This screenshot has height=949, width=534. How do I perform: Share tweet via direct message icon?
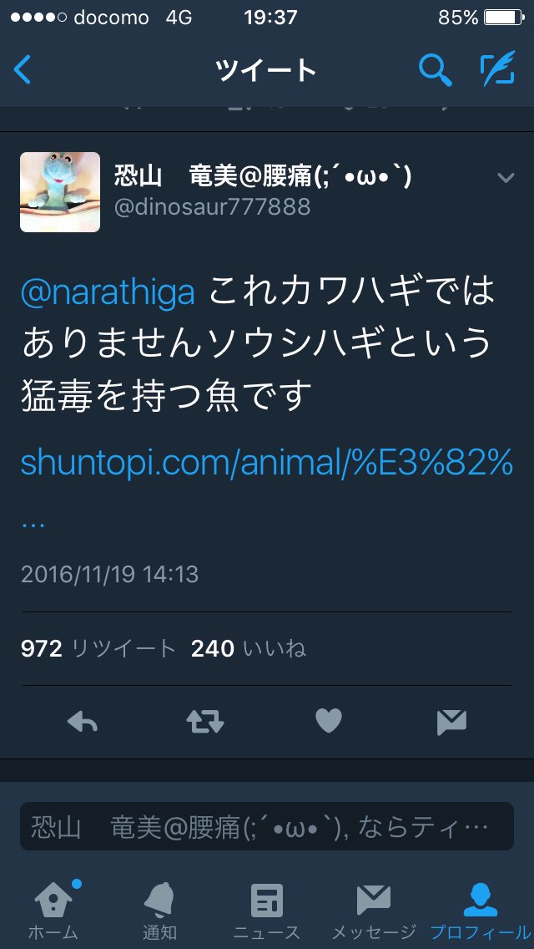tap(451, 722)
